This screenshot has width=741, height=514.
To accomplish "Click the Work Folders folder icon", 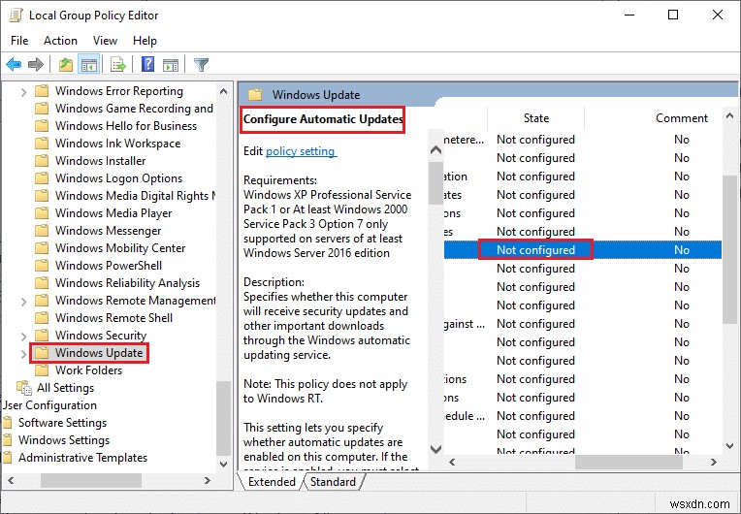I will tap(42, 369).
